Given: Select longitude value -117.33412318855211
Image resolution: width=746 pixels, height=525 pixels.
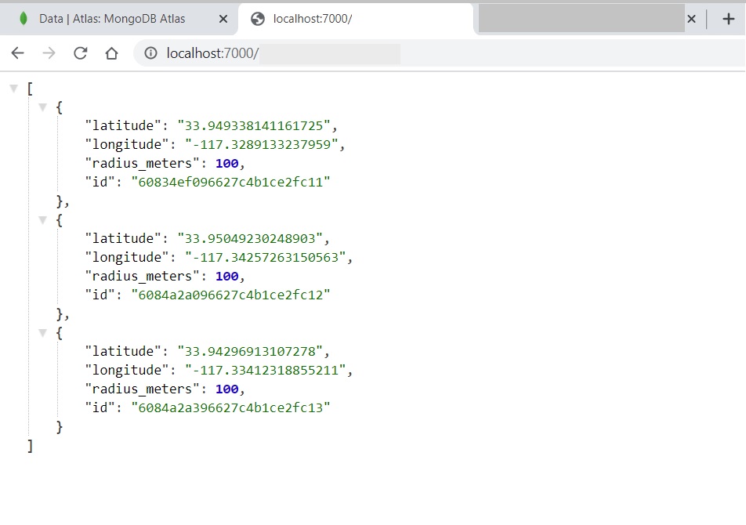Looking at the screenshot, I should click(265, 370).
